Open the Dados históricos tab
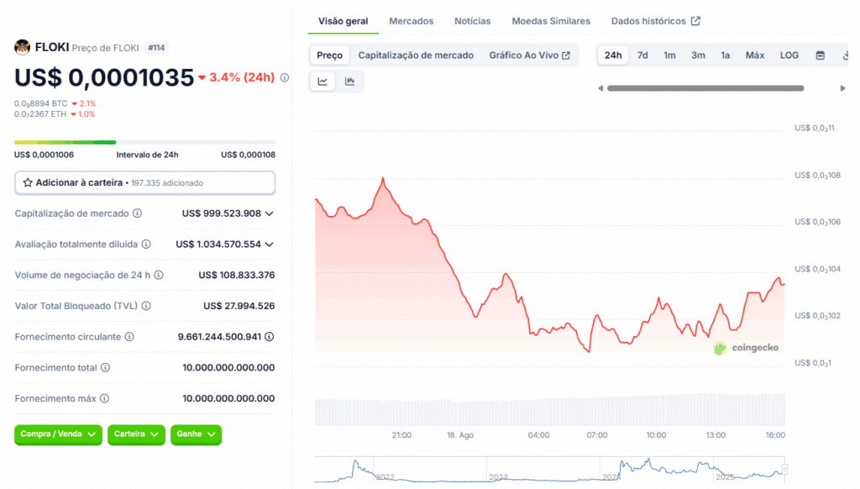Viewport: 860px width, 489px height. click(x=655, y=21)
